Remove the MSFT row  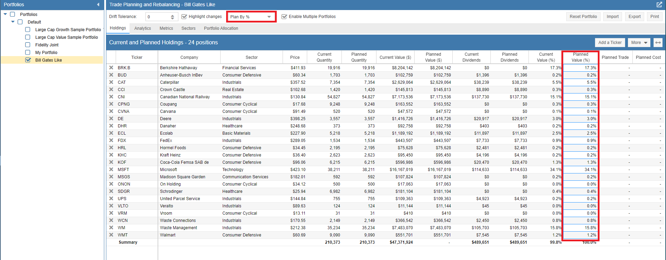111,169
